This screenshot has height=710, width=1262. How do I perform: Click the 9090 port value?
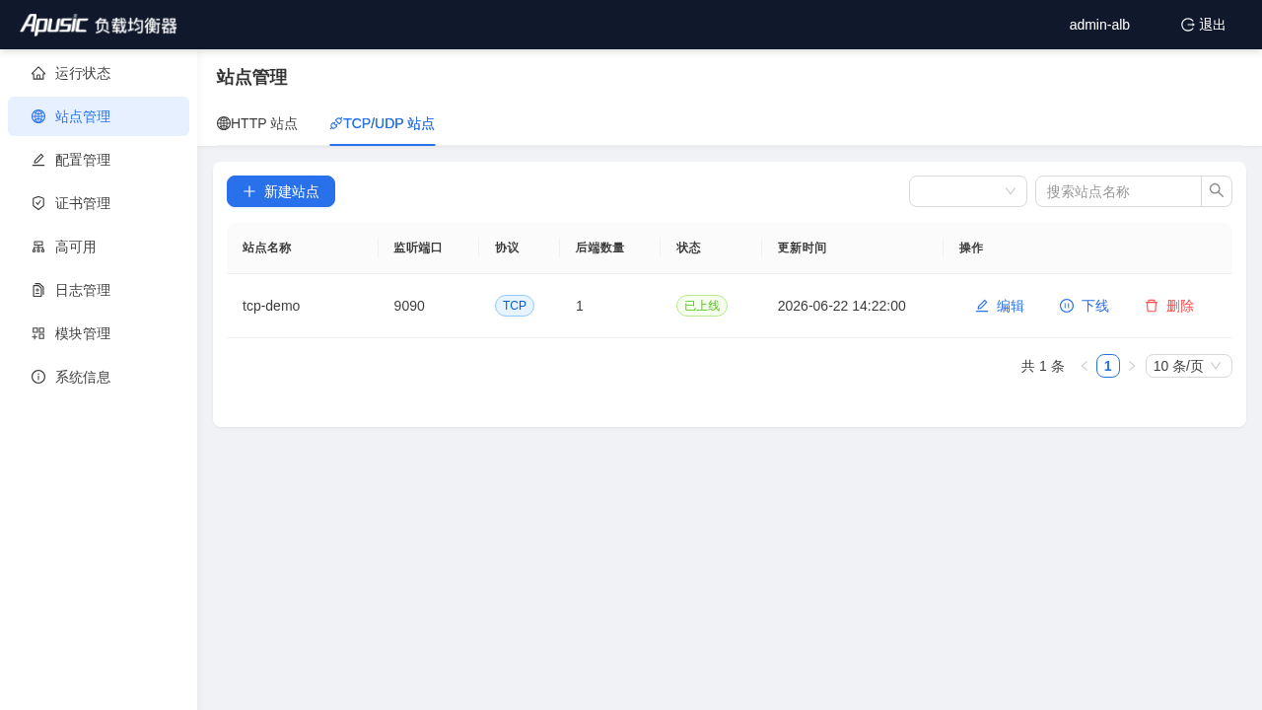[409, 306]
